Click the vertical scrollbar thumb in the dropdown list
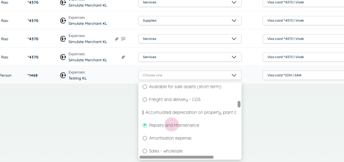Viewport: 344px width, 162px height. click(239, 104)
